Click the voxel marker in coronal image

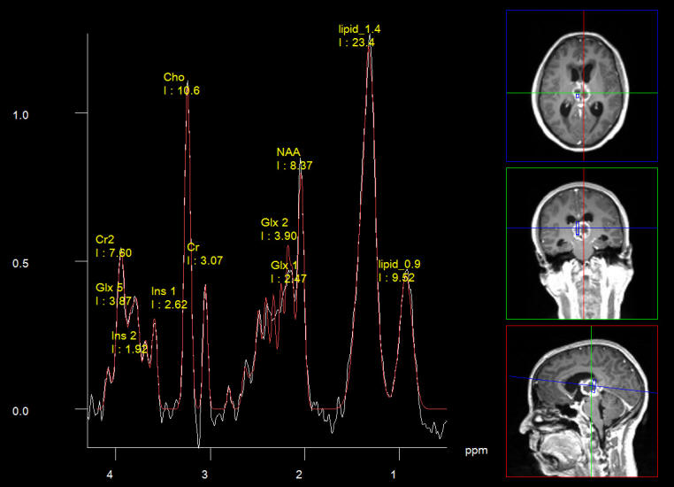tap(578, 228)
